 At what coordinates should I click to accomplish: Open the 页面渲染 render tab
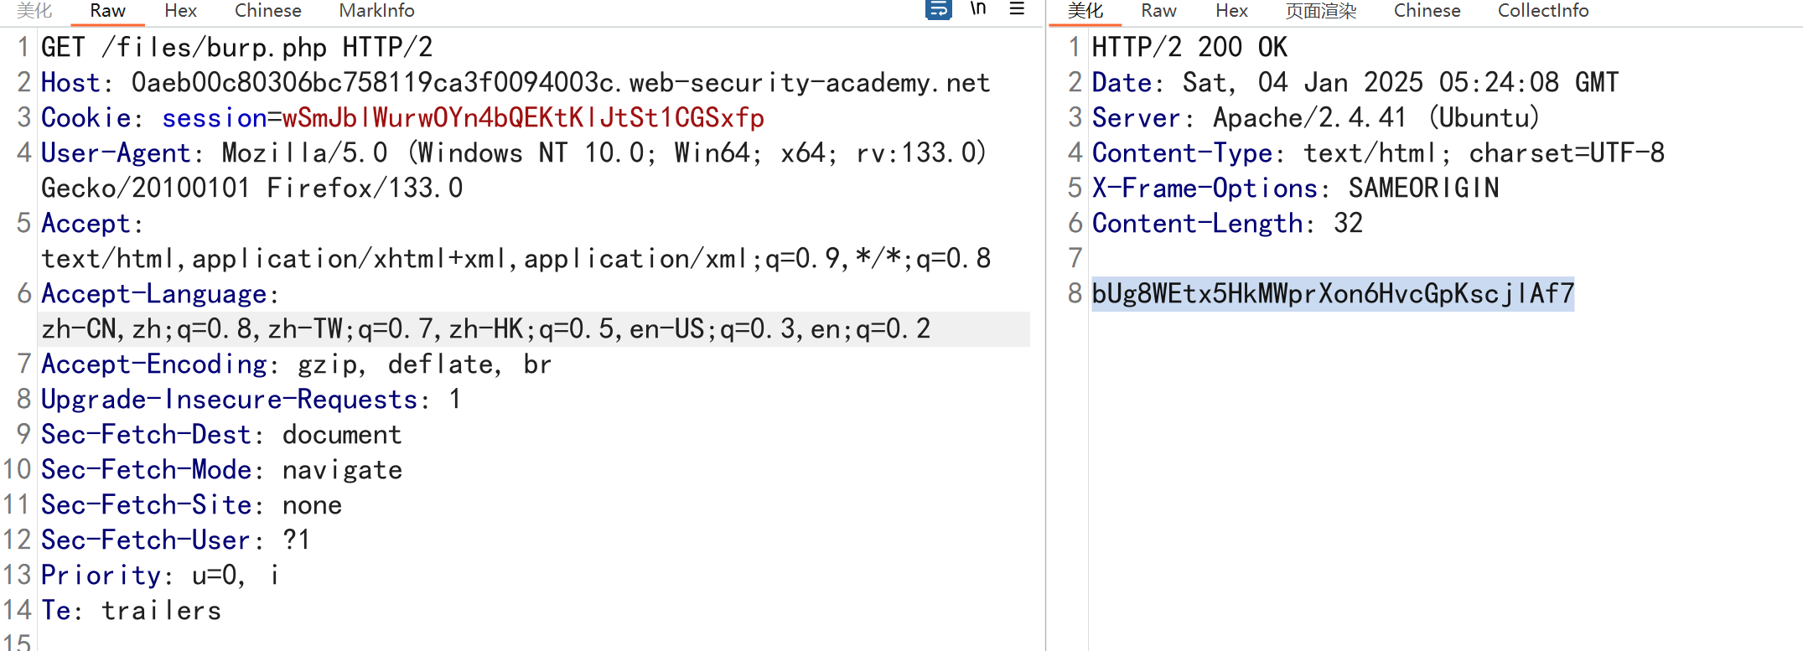(x=1320, y=11)
